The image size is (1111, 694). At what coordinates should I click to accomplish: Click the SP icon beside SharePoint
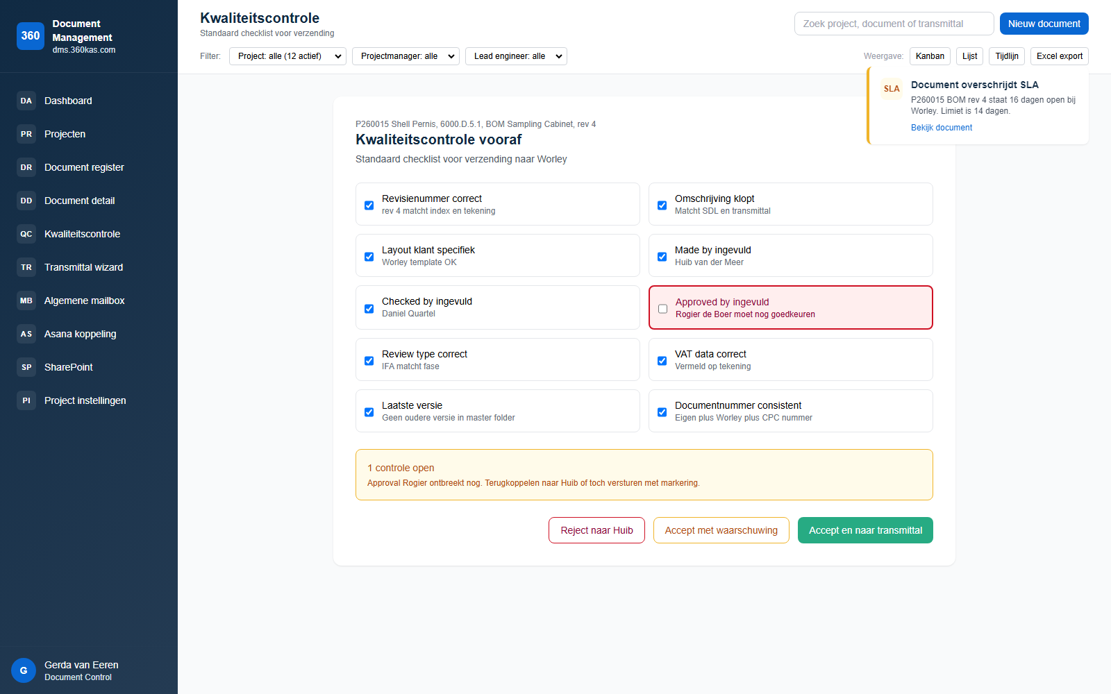(26, 367)
